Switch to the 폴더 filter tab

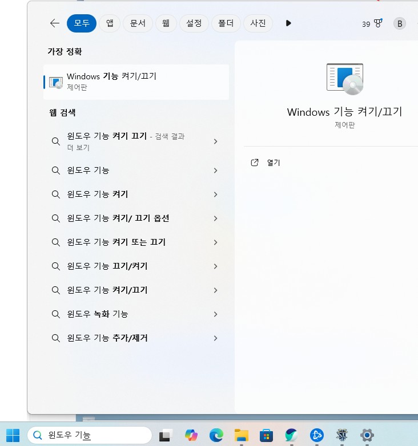(x=226, y=23)
